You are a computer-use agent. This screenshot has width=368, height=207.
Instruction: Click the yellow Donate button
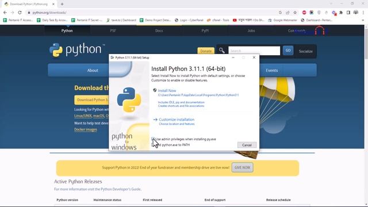click(206, 51)
